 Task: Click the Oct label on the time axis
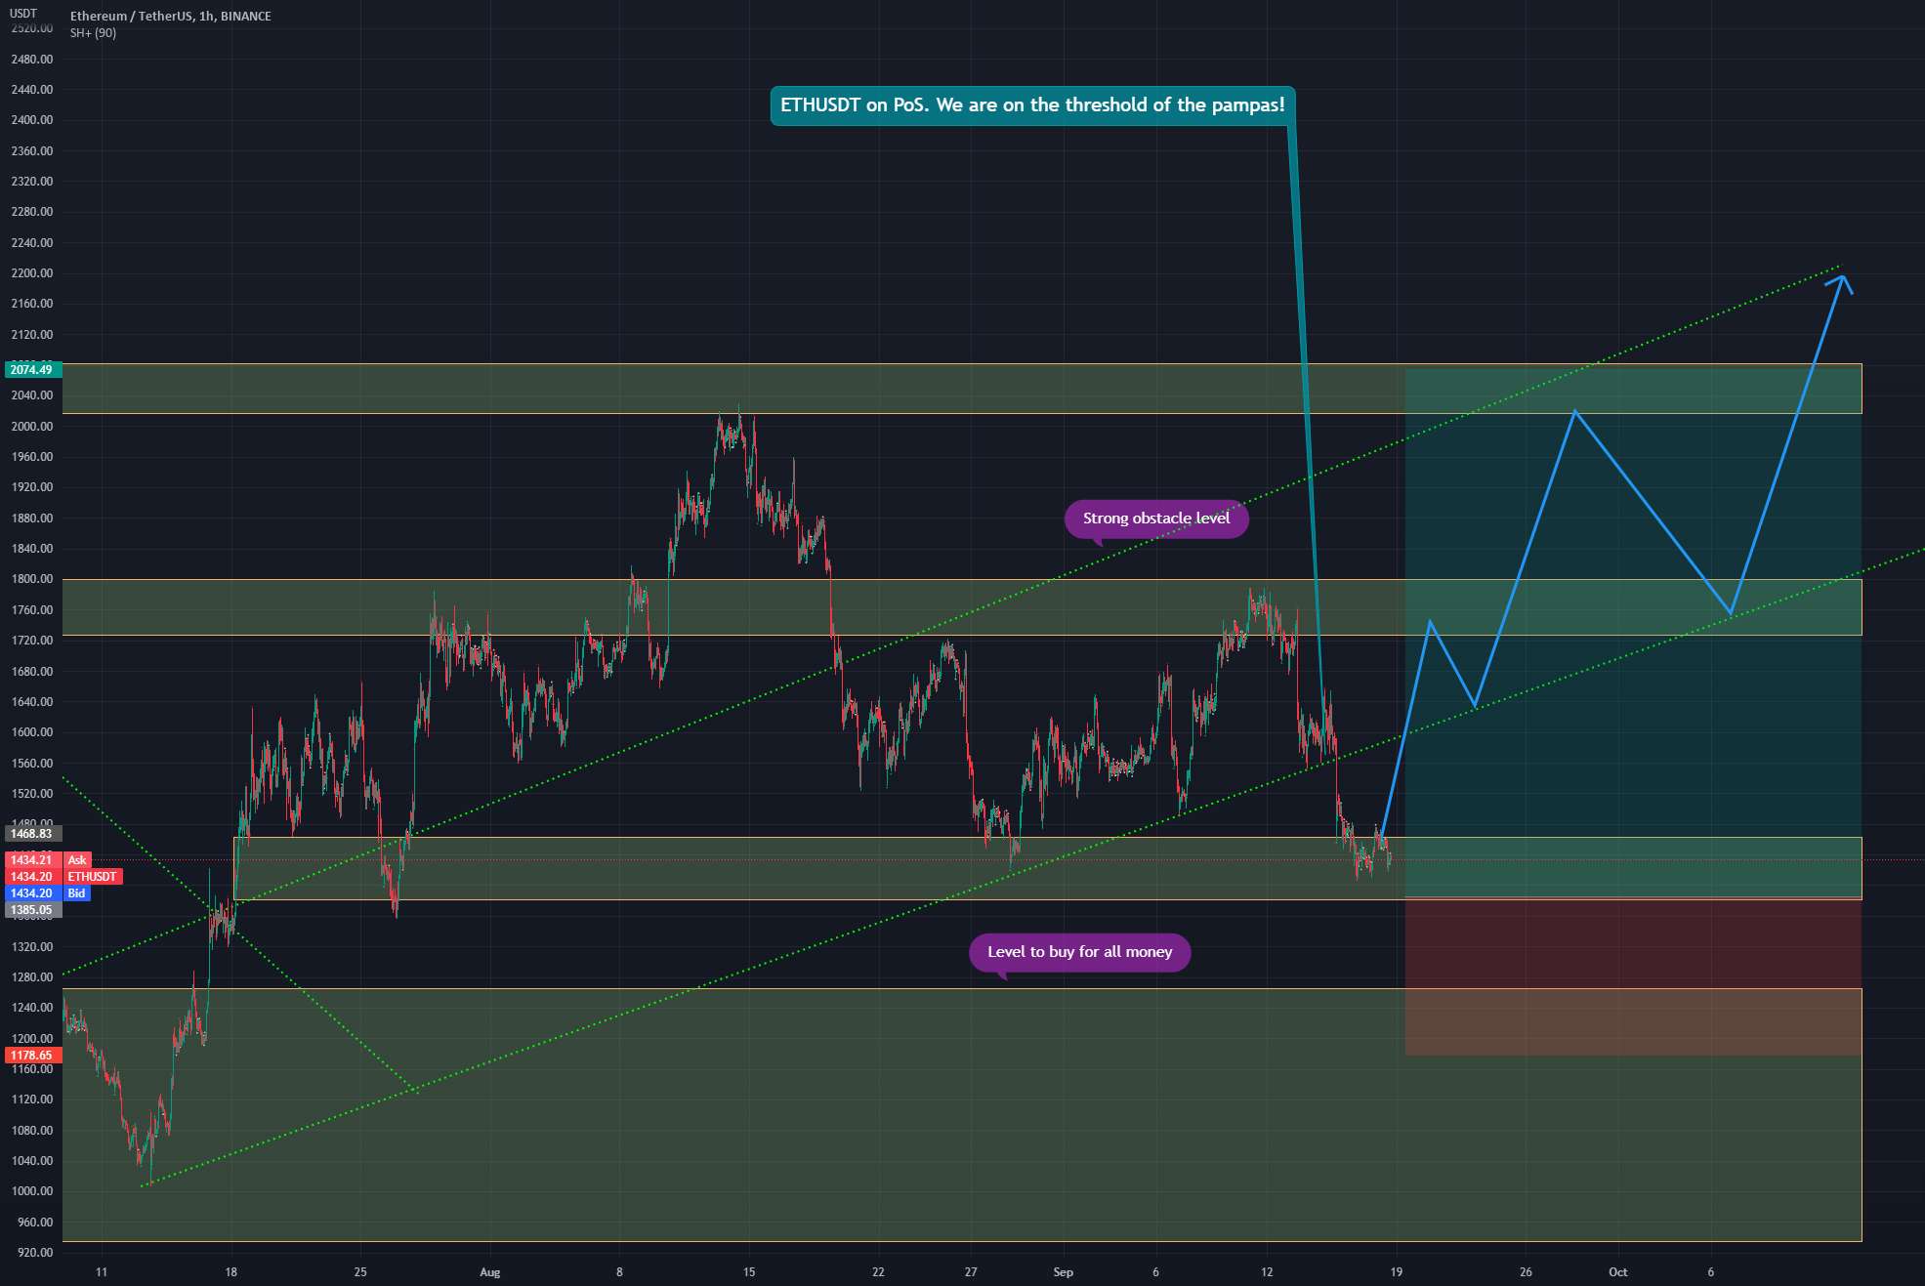pos(1618,1272)
